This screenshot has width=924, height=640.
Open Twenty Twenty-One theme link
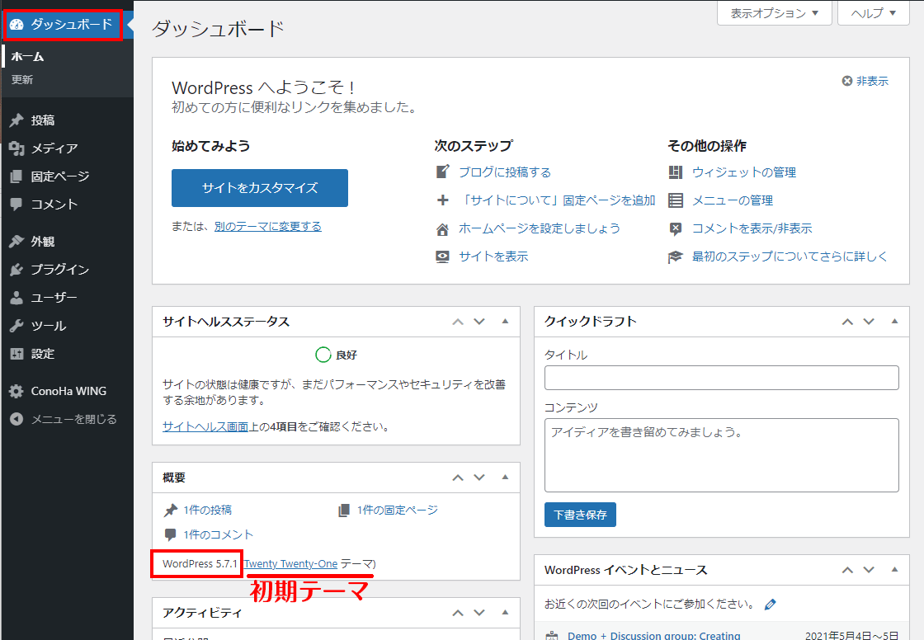pos(291,564)
